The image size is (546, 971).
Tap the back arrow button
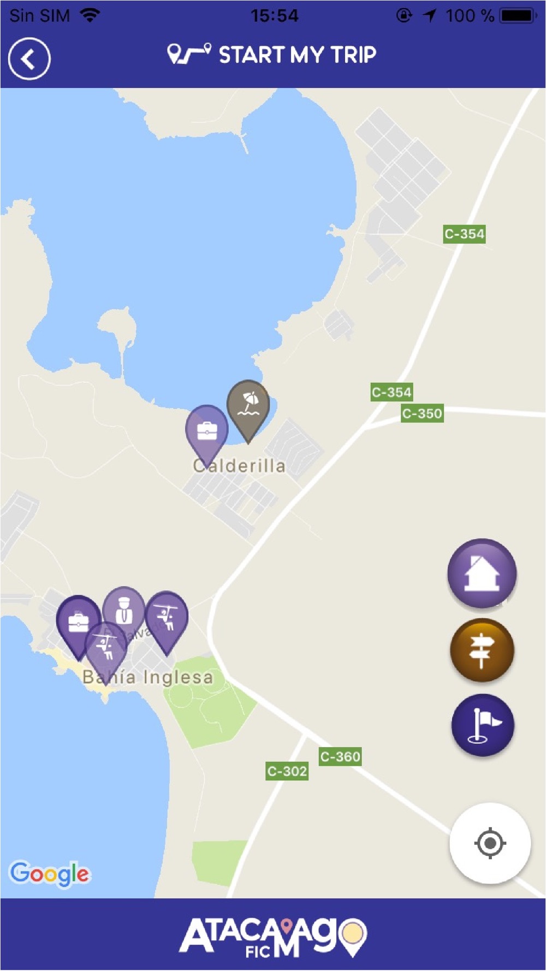(x=29, y=58)
